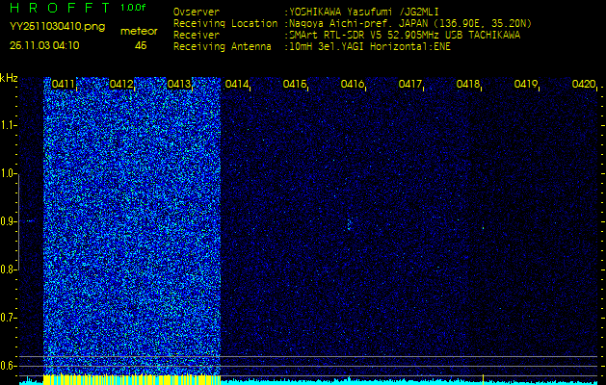Click the 'Receiving Antenna' field label
This screenshot has width=606, height=385.
click(x=223, y=47)
